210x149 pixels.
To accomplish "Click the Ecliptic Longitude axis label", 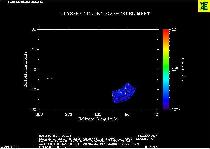I will [x=98, y=119].
